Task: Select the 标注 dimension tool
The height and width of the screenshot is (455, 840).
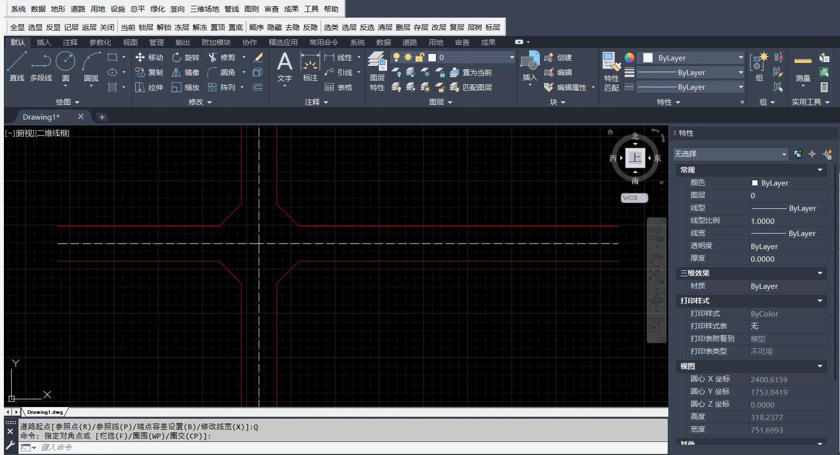Action: [x=310, y=67]
